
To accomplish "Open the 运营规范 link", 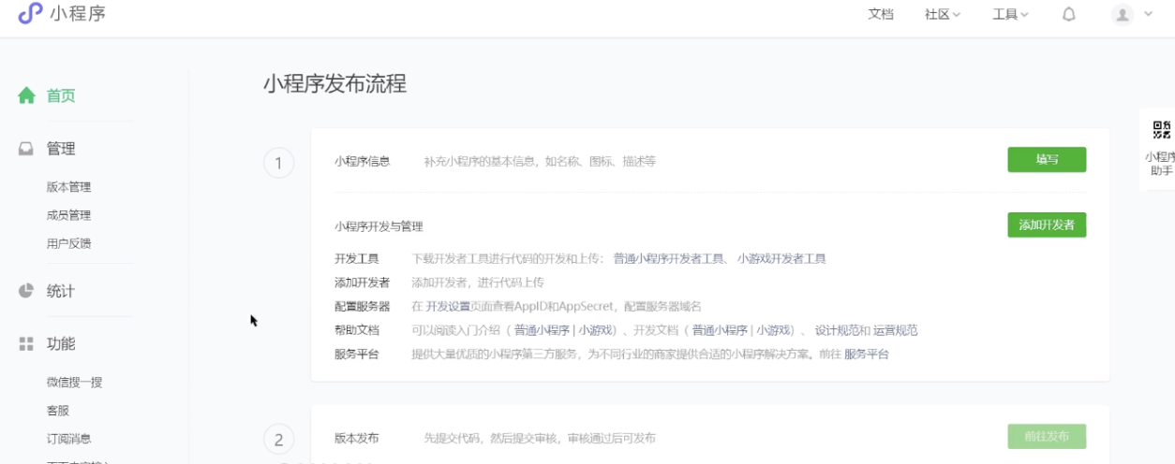I will click(896, 329).
